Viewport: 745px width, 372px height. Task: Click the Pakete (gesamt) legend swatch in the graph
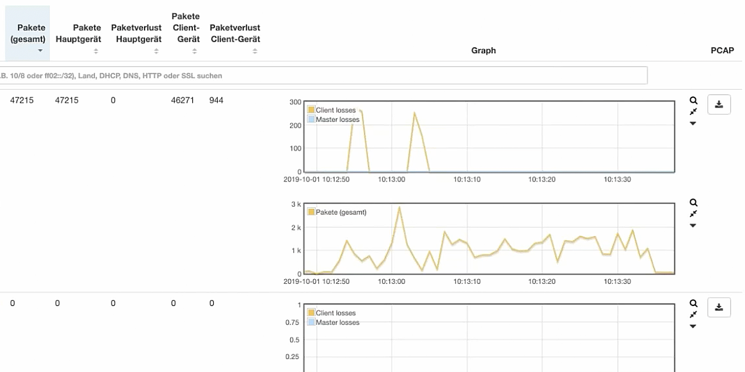click(311, 212)
